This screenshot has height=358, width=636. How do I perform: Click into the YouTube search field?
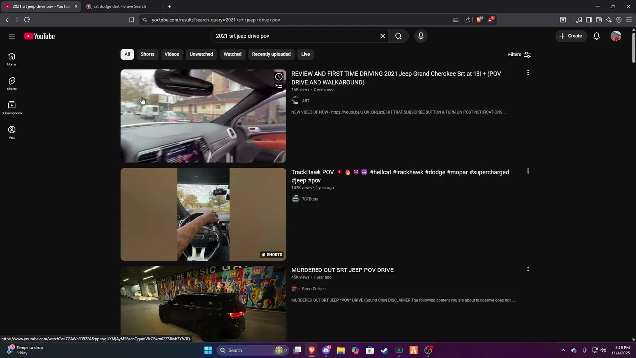[296, 36]
